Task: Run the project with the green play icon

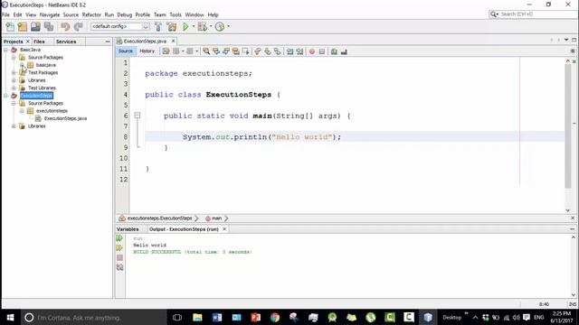Action: pyautogui.click(x=185, y=26)
